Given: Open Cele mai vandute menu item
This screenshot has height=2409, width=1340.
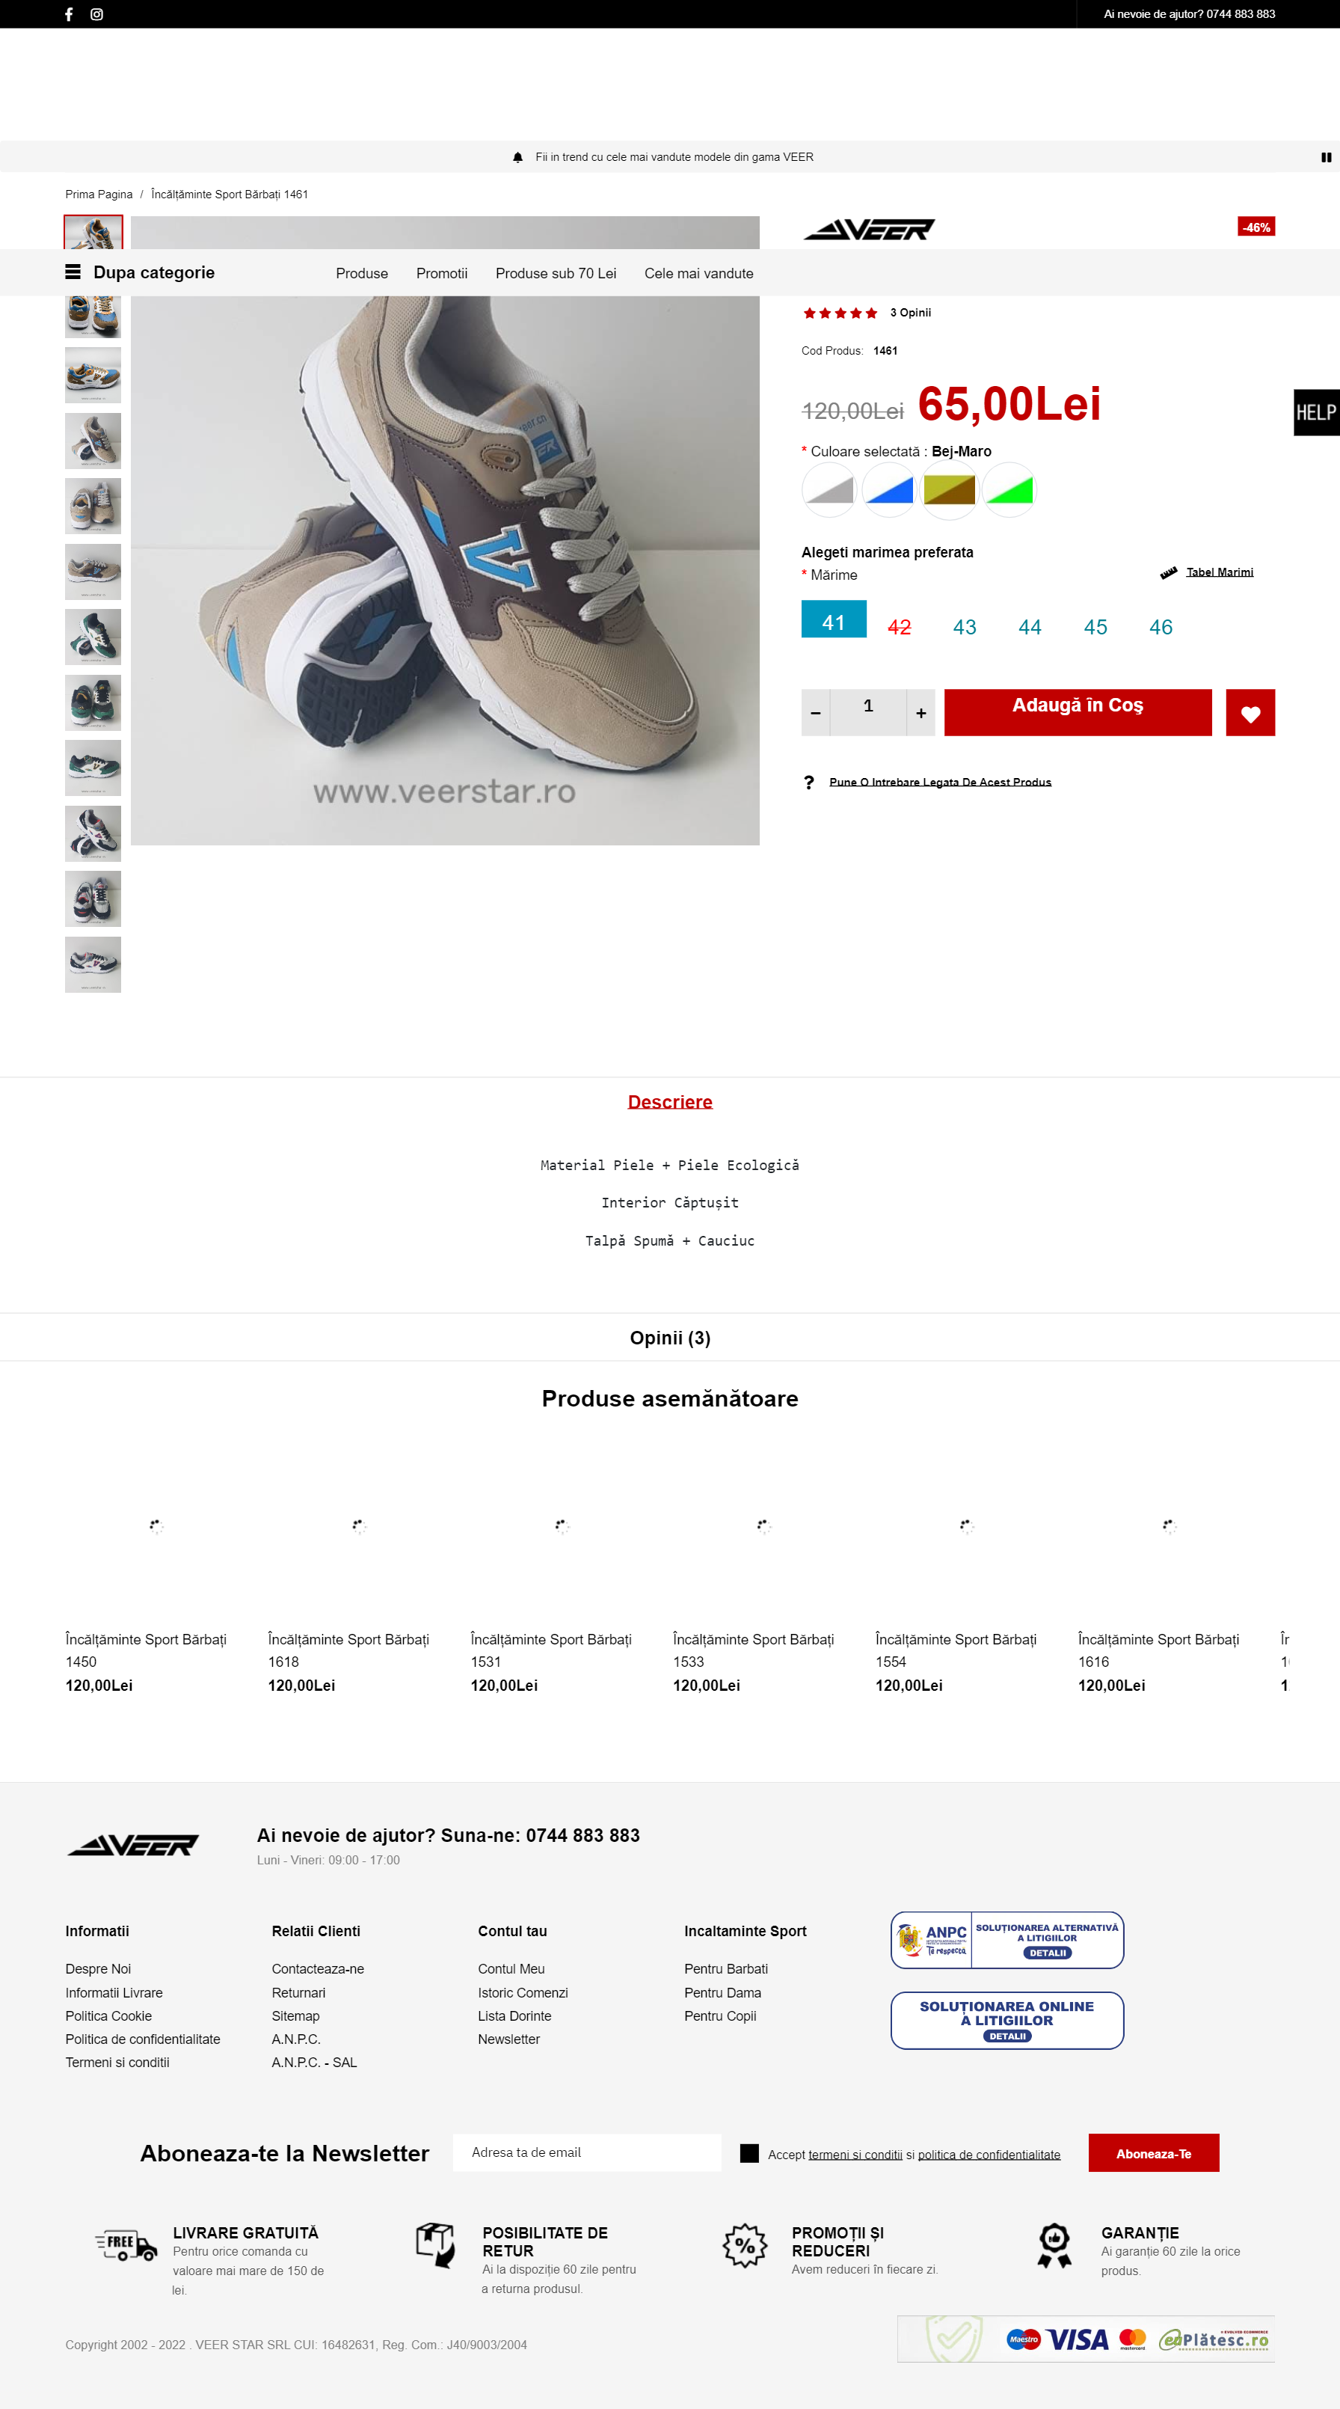Looking at the screenshot, I should click(x=698, y=273).
